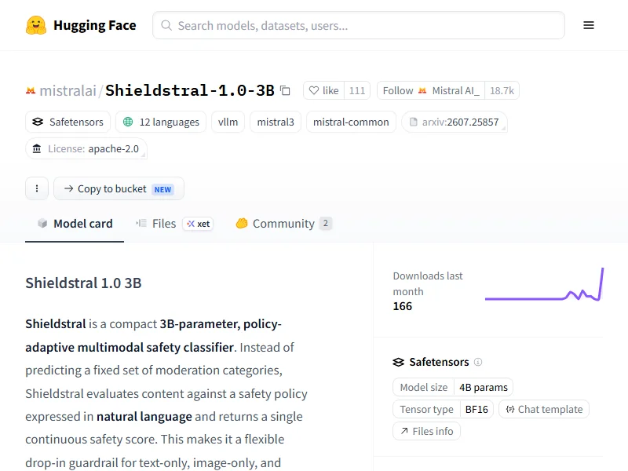Image resolution: width=628 pixels, height=471 pixels.
Task: Select the Safetensors tag
Action: pyautogui.click(x=68, y=122)
